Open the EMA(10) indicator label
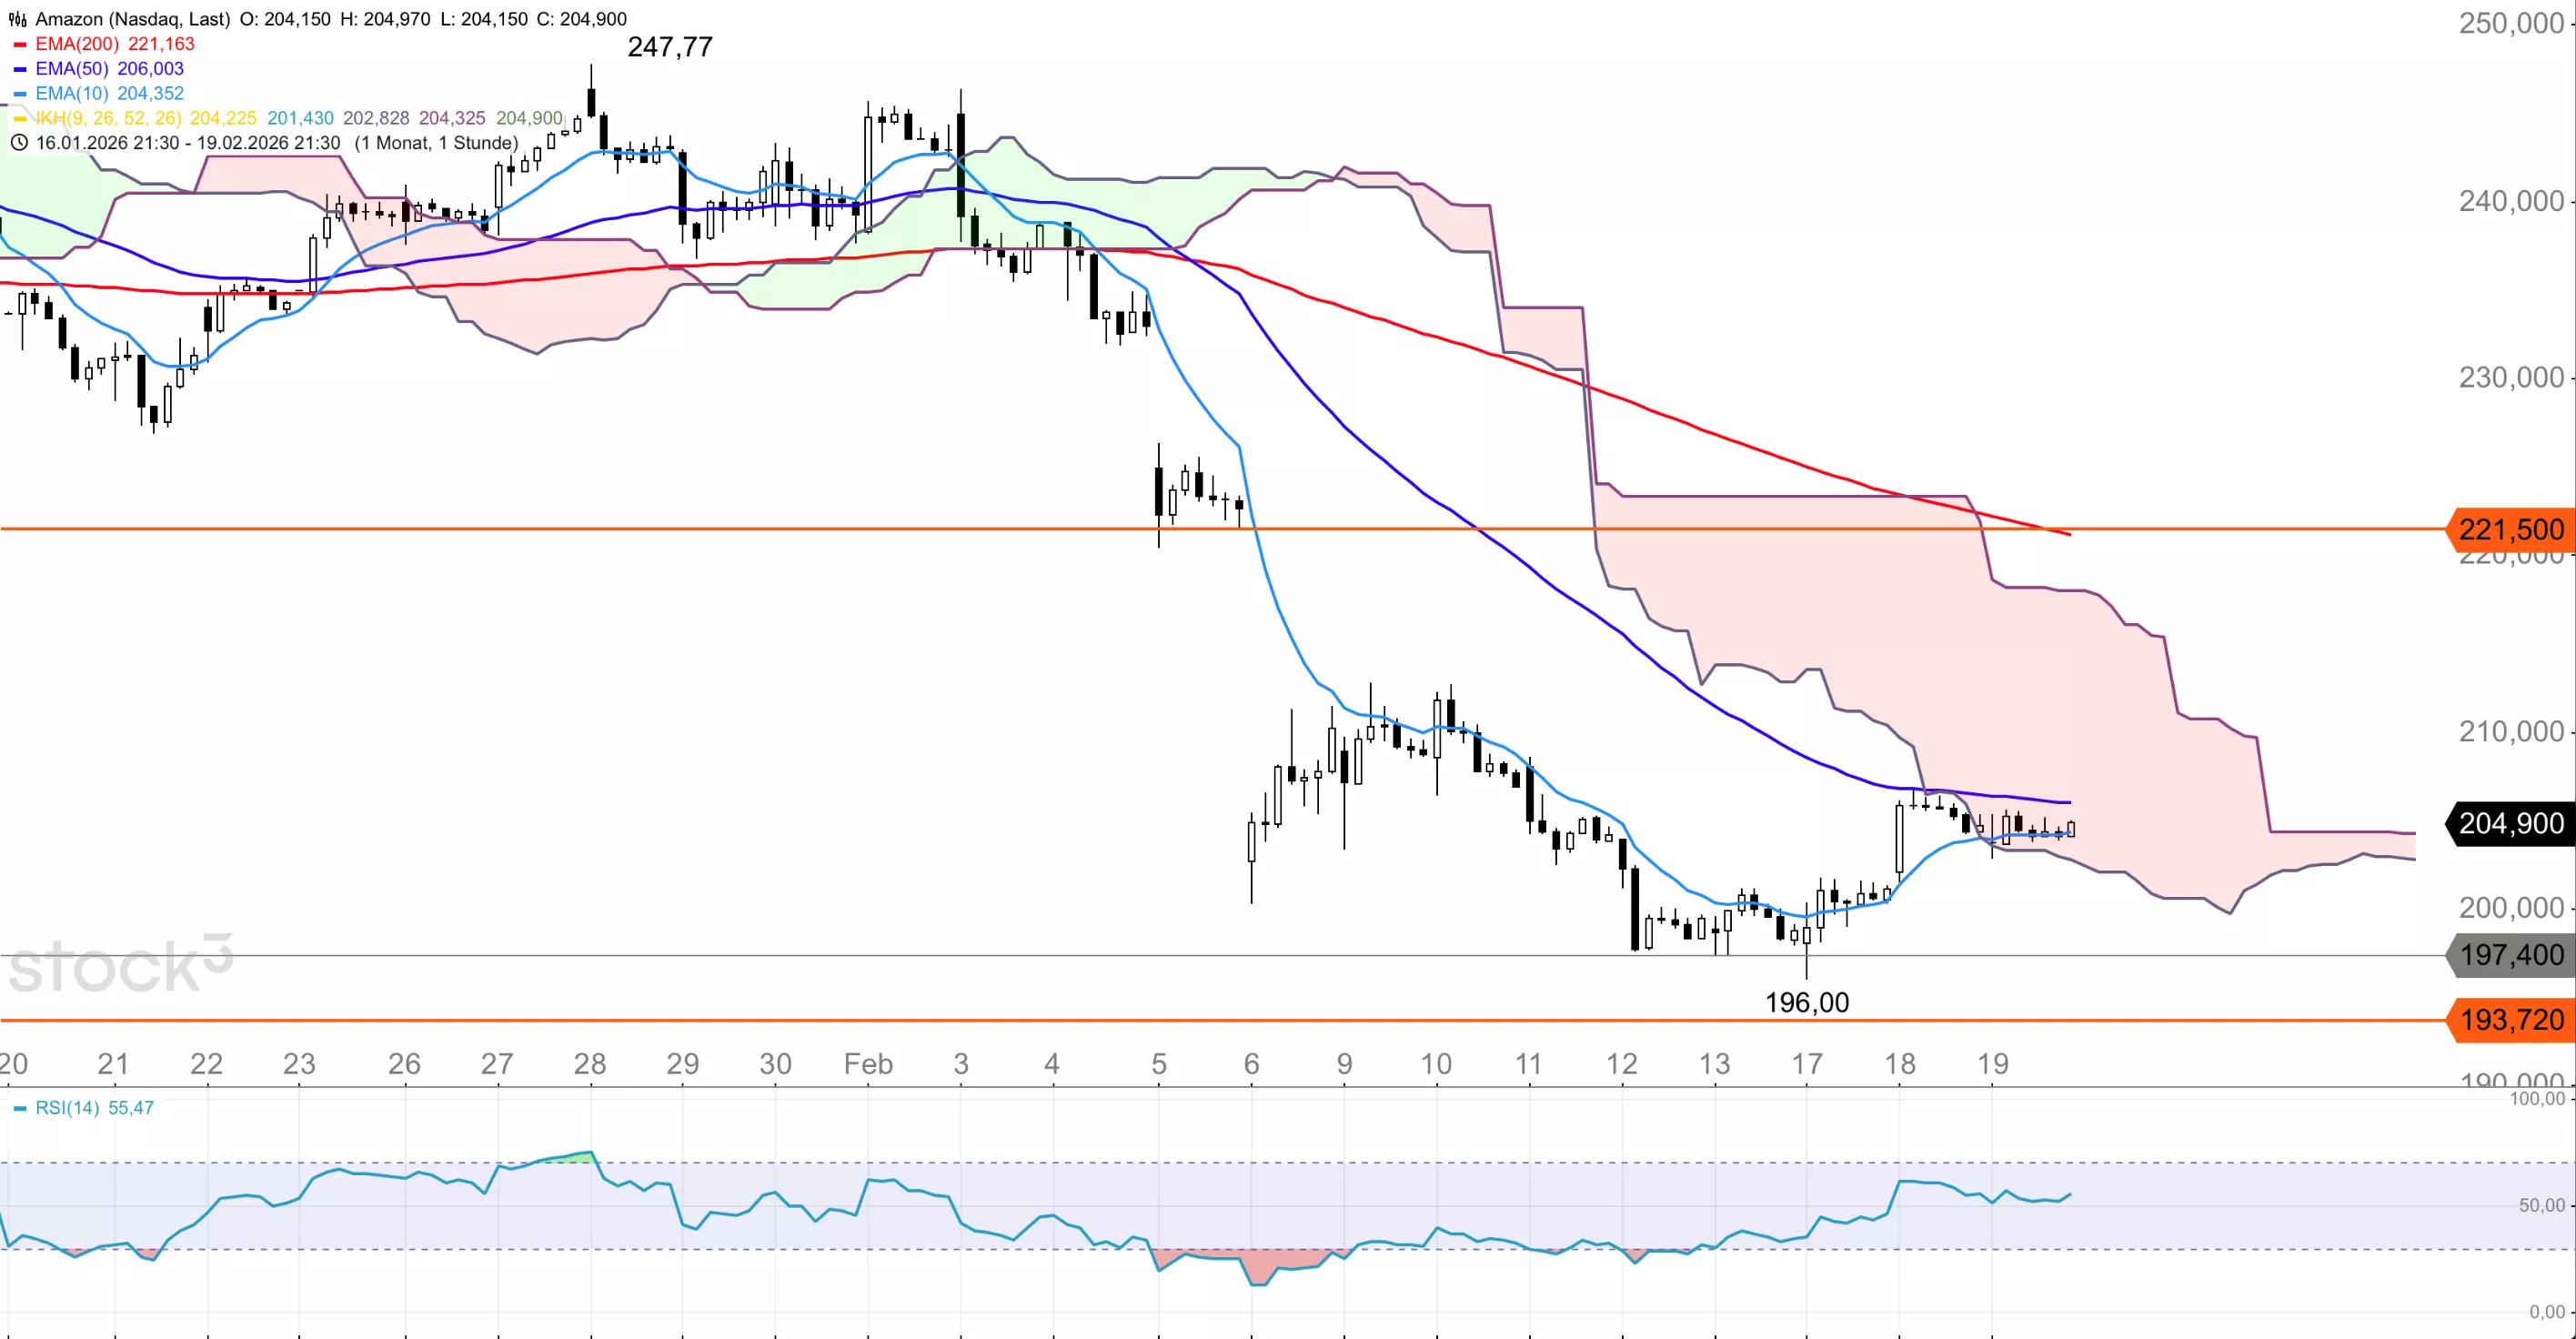This screenshot has height=1339, width=2576. click(x=72, y=94)
